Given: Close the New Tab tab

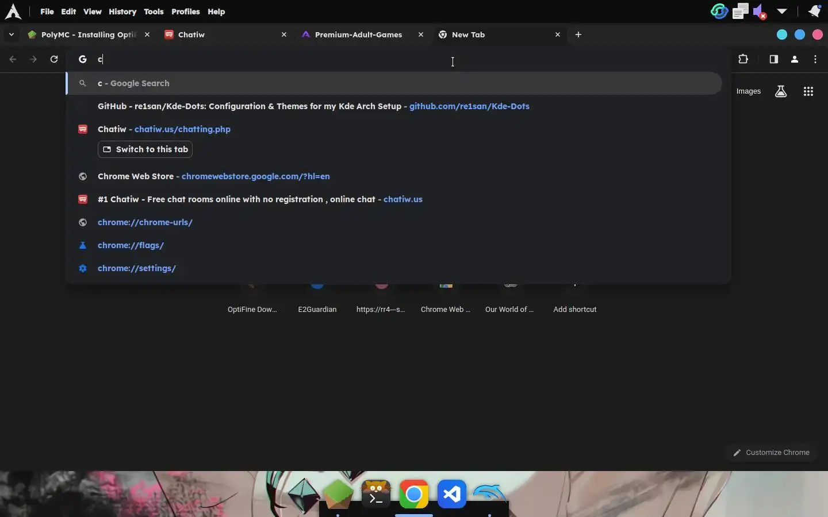Looking at the screenshot, I should [x=558, y=34].
